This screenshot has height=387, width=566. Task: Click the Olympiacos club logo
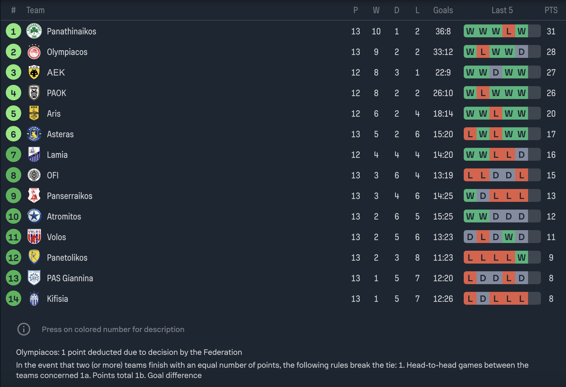[x=34, y=52]
